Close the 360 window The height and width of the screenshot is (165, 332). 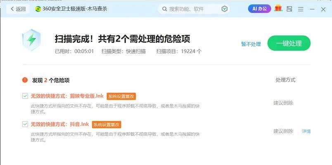tap(323, 9)
